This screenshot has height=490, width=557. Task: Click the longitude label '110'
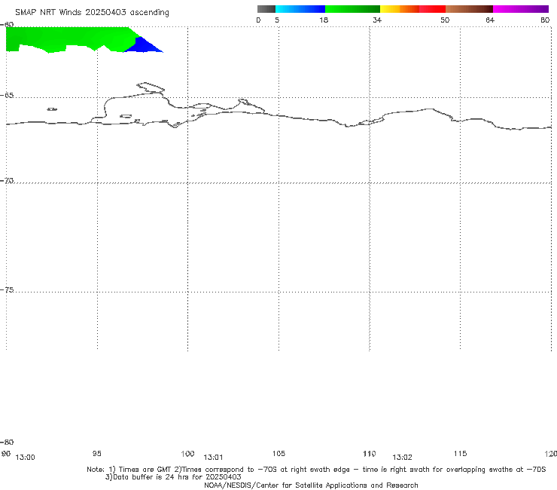[x=370, y=453]
